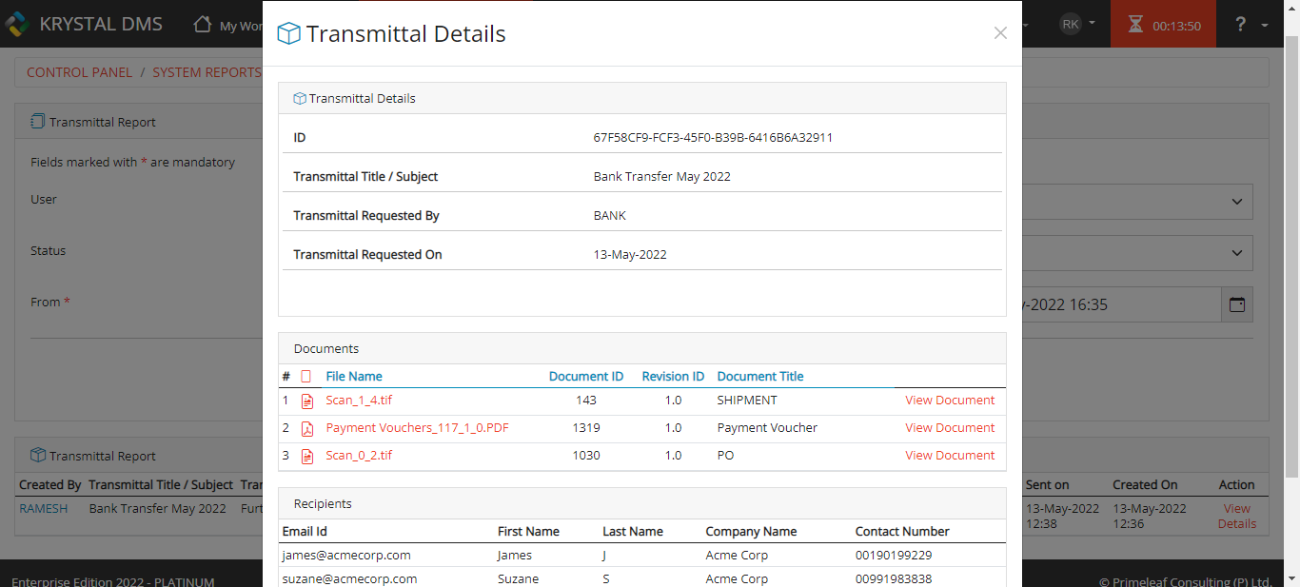The height and width of the screenshot is (587, 1300).
Task: Click the home icon beside My Work
Action: [x=201, y=24]
